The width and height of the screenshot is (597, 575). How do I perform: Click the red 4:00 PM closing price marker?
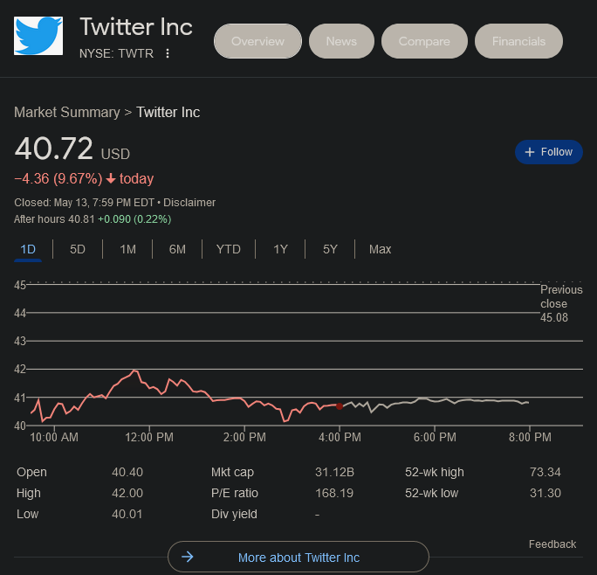(340, 406)
